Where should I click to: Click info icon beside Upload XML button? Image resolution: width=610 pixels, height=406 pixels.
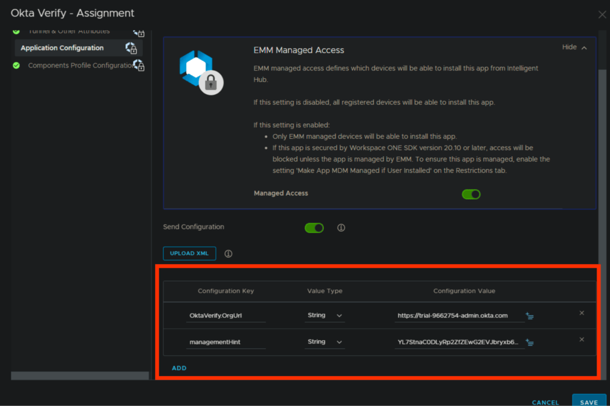point(228,253)
